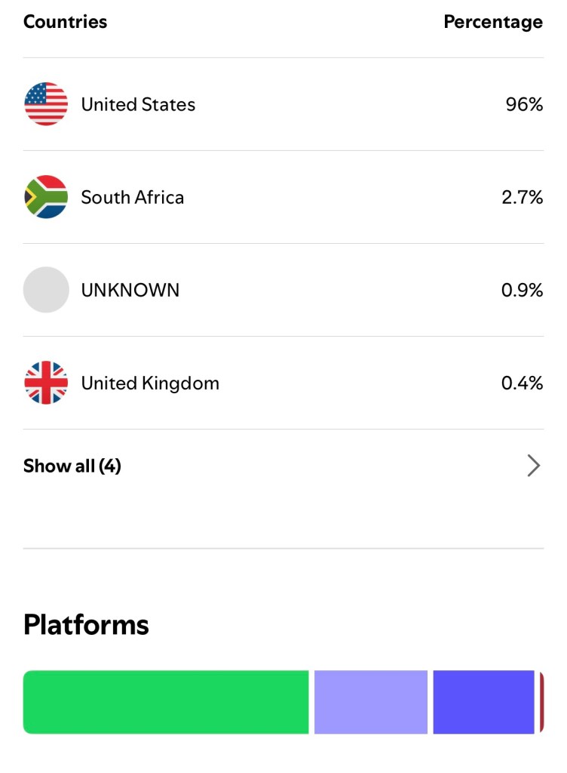Click the gray UNKNOWN country placeholder icon
The image size is (567, 773).
coord(46,290)
